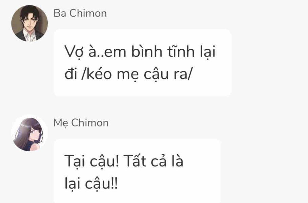Tap the word 'Chimon' beside the man's avatar
The image size is (308, 203).
[88, 13]
